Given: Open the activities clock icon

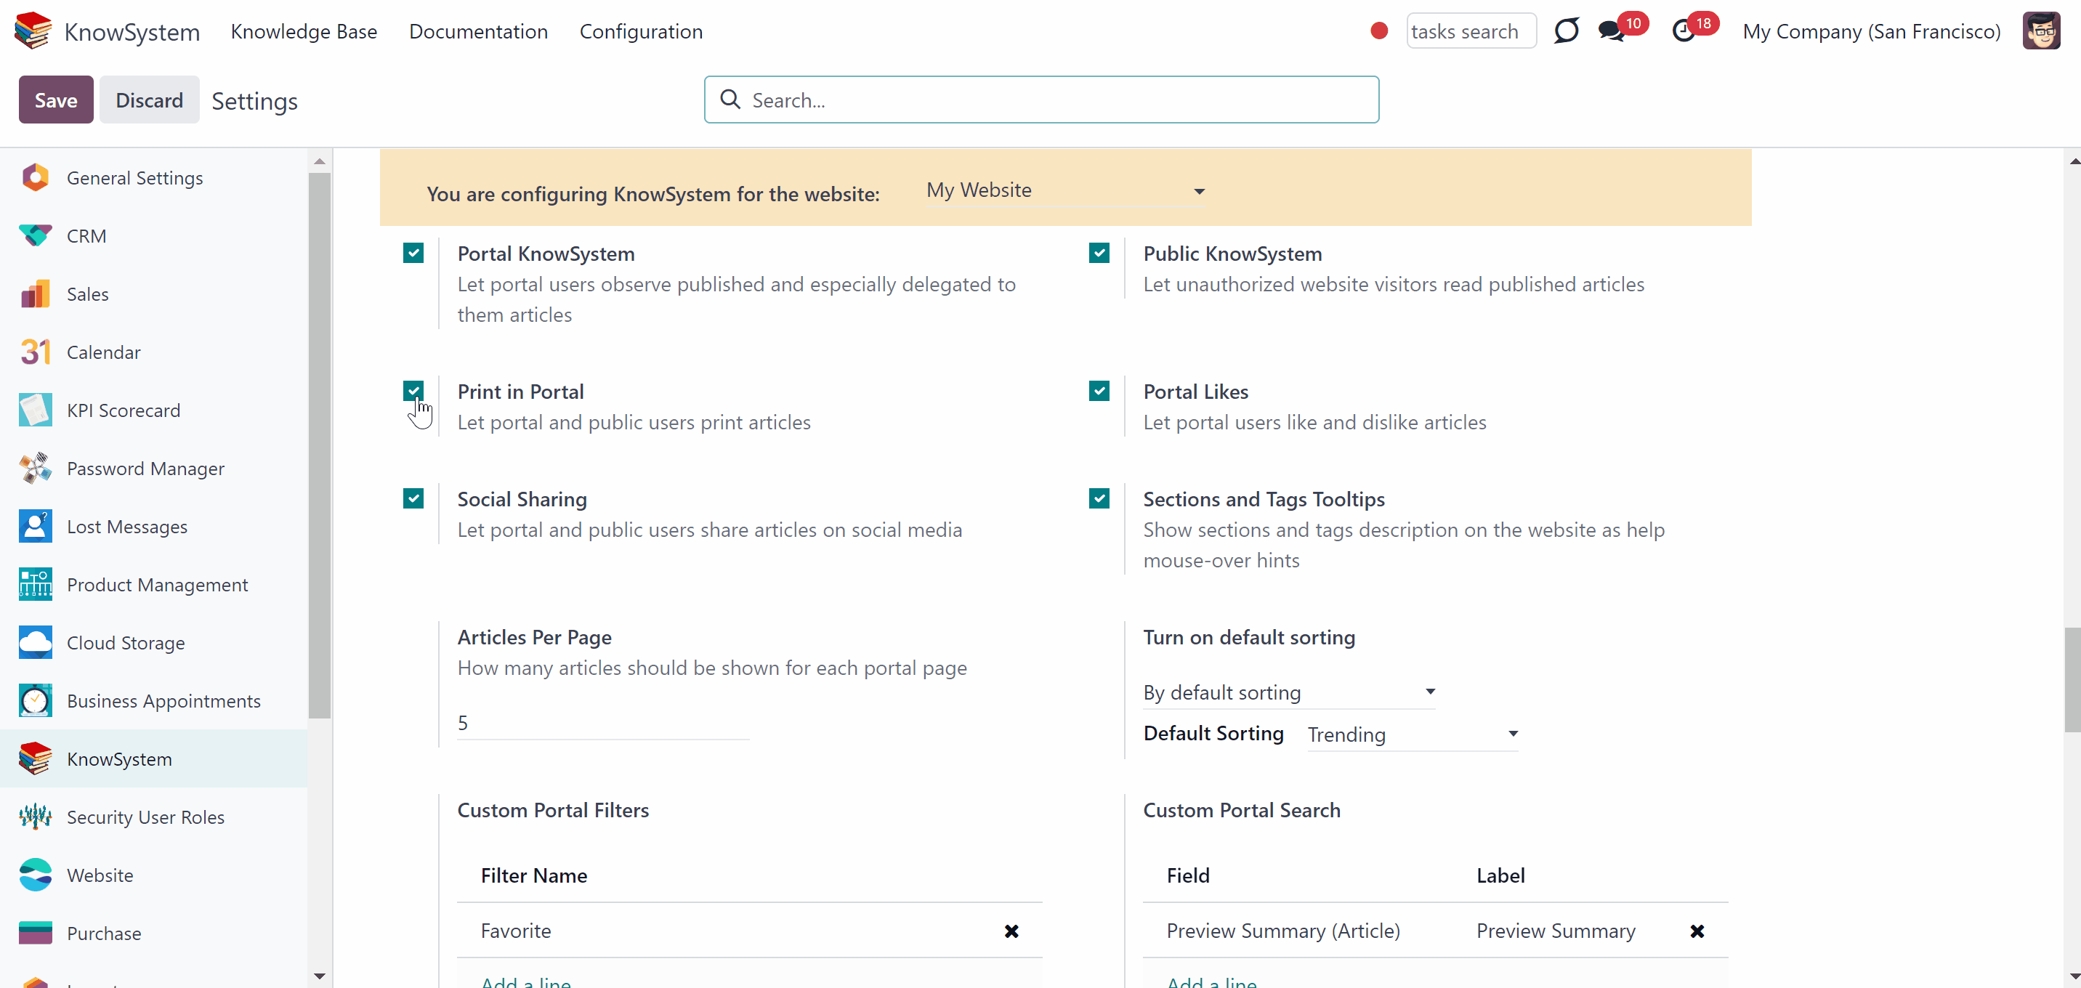Looking at the screenshot, I should point(1684,32).
